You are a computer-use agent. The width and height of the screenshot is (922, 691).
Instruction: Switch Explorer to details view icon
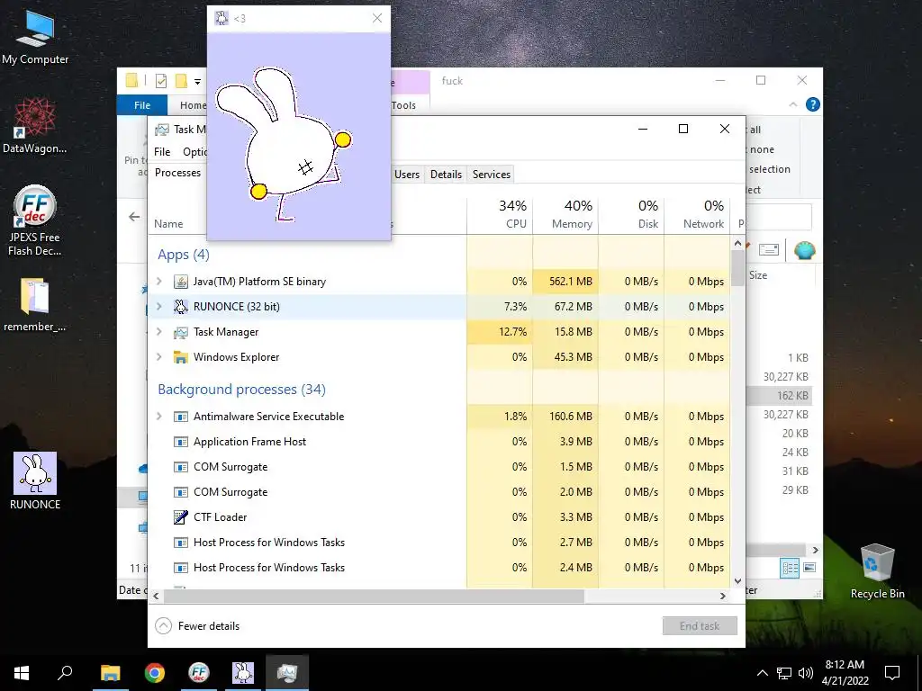point(790,568)
